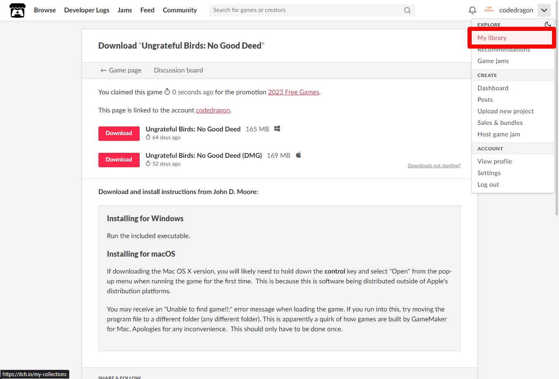Open the notifications bell
The width and height of the screenshot is (559, 379).
(x=472, y=10)
